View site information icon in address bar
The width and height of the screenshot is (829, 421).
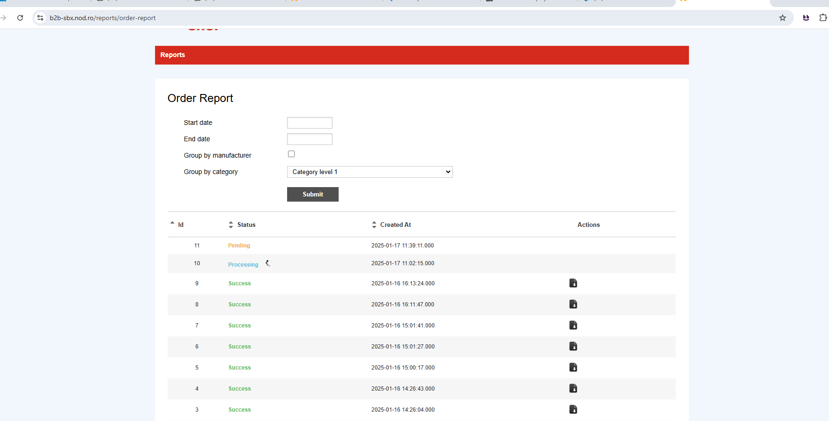click(x=40, y=18)
